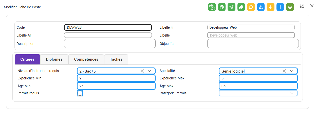Click the paper plane send icon
The width and height of the screenshot is (315, 120).
pyautogui.click(x=231, y=7)
